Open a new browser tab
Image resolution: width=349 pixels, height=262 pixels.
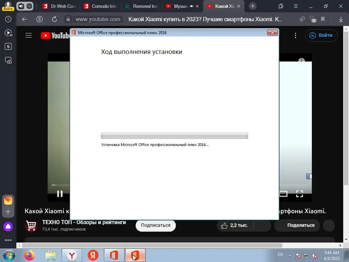coord(253,6)
